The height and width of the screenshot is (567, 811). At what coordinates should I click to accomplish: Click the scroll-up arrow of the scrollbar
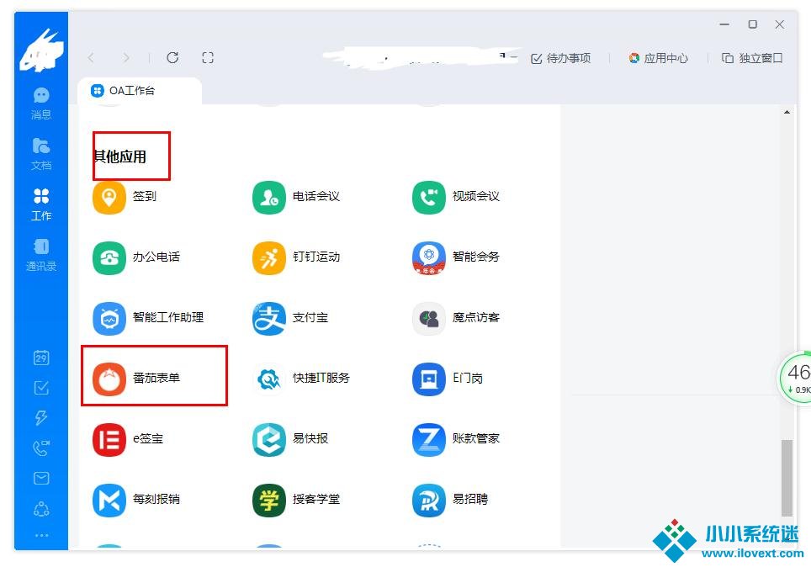(787, 112)
